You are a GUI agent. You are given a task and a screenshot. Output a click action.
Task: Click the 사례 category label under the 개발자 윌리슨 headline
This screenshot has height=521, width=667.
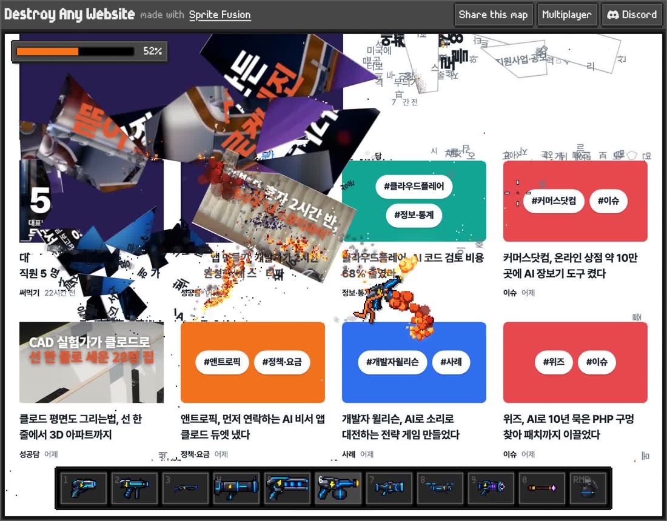349,454
